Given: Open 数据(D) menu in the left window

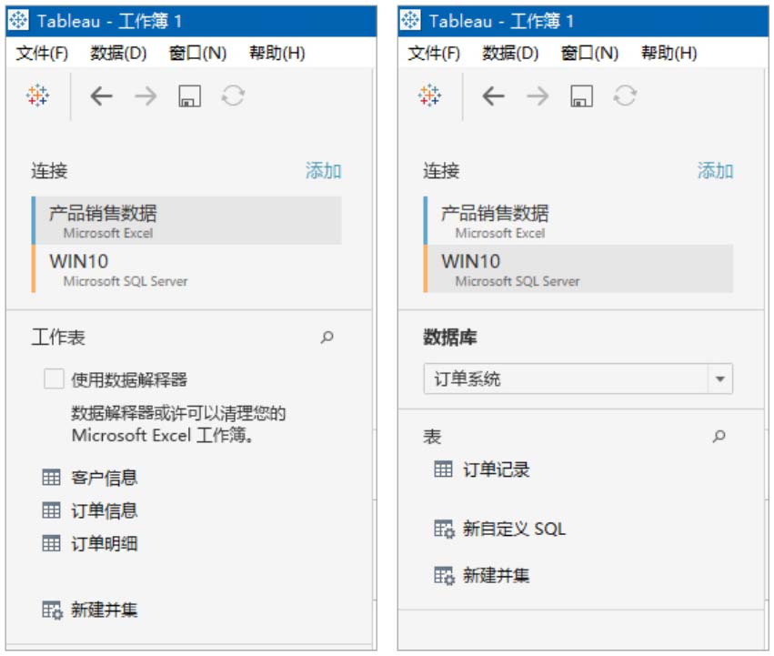Looking at the screenshot, I should (118, 53).
